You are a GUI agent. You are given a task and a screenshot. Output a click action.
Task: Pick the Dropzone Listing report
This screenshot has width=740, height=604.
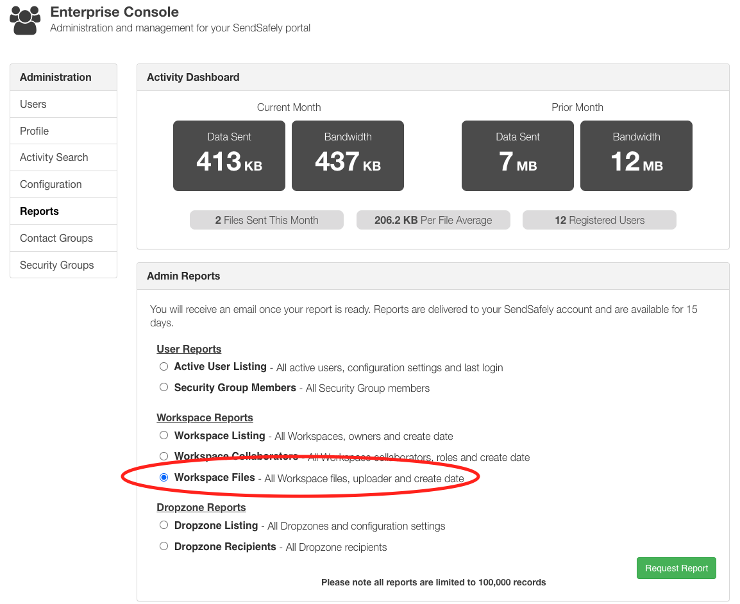(x=164, y=525)
